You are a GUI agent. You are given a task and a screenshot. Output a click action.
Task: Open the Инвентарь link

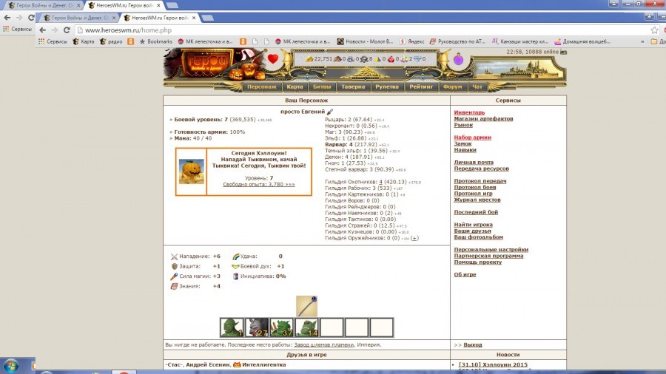click(x=469, y=112)
